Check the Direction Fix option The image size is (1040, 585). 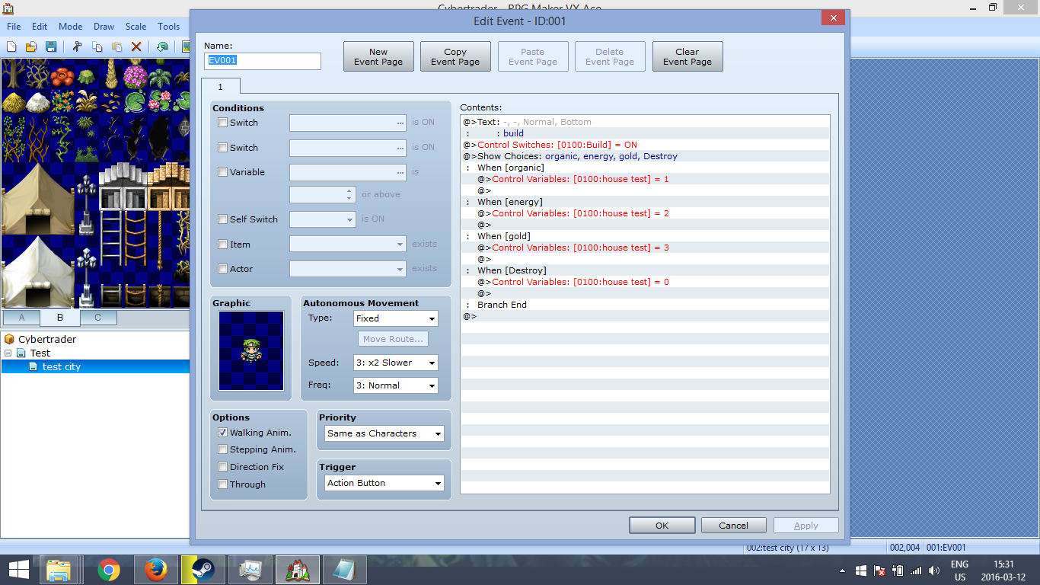pos(222,466)
